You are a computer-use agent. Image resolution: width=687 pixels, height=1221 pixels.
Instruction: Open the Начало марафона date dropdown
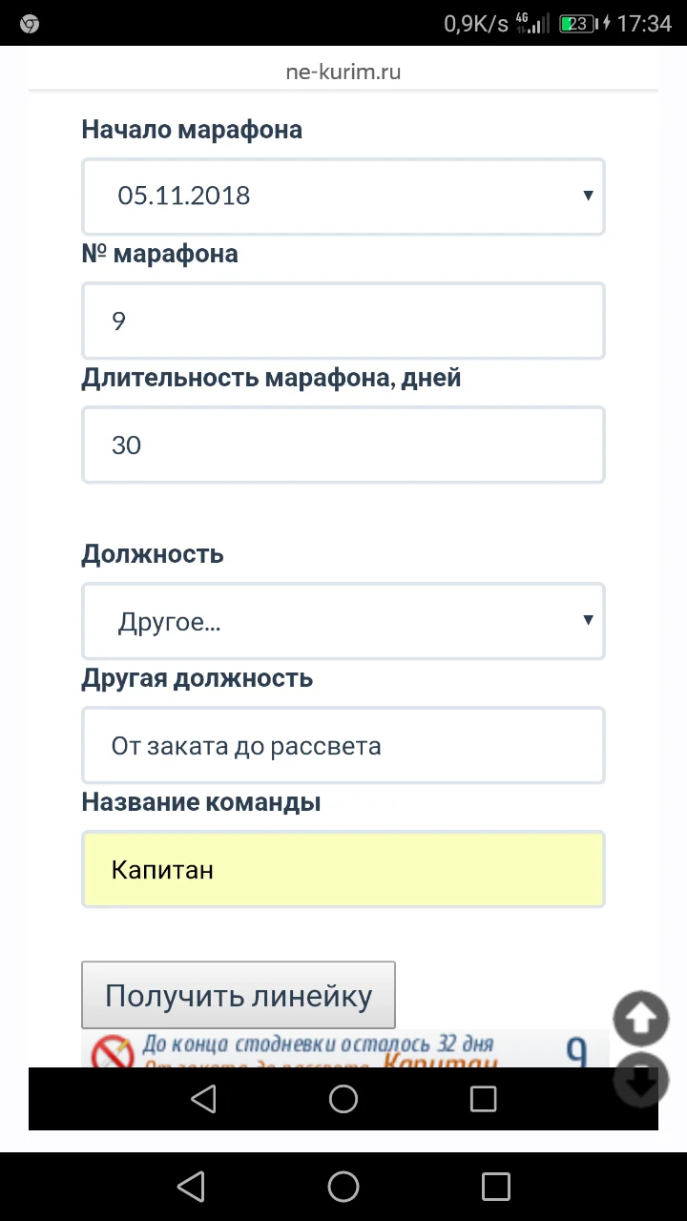click(343, 197)
